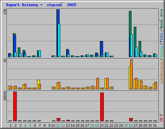Click the small red KB bar for day 11
The height and width of the screenshot is (129, 165).
tap(58, 120)
